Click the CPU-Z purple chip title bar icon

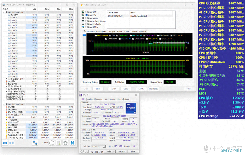coord(81,95)
